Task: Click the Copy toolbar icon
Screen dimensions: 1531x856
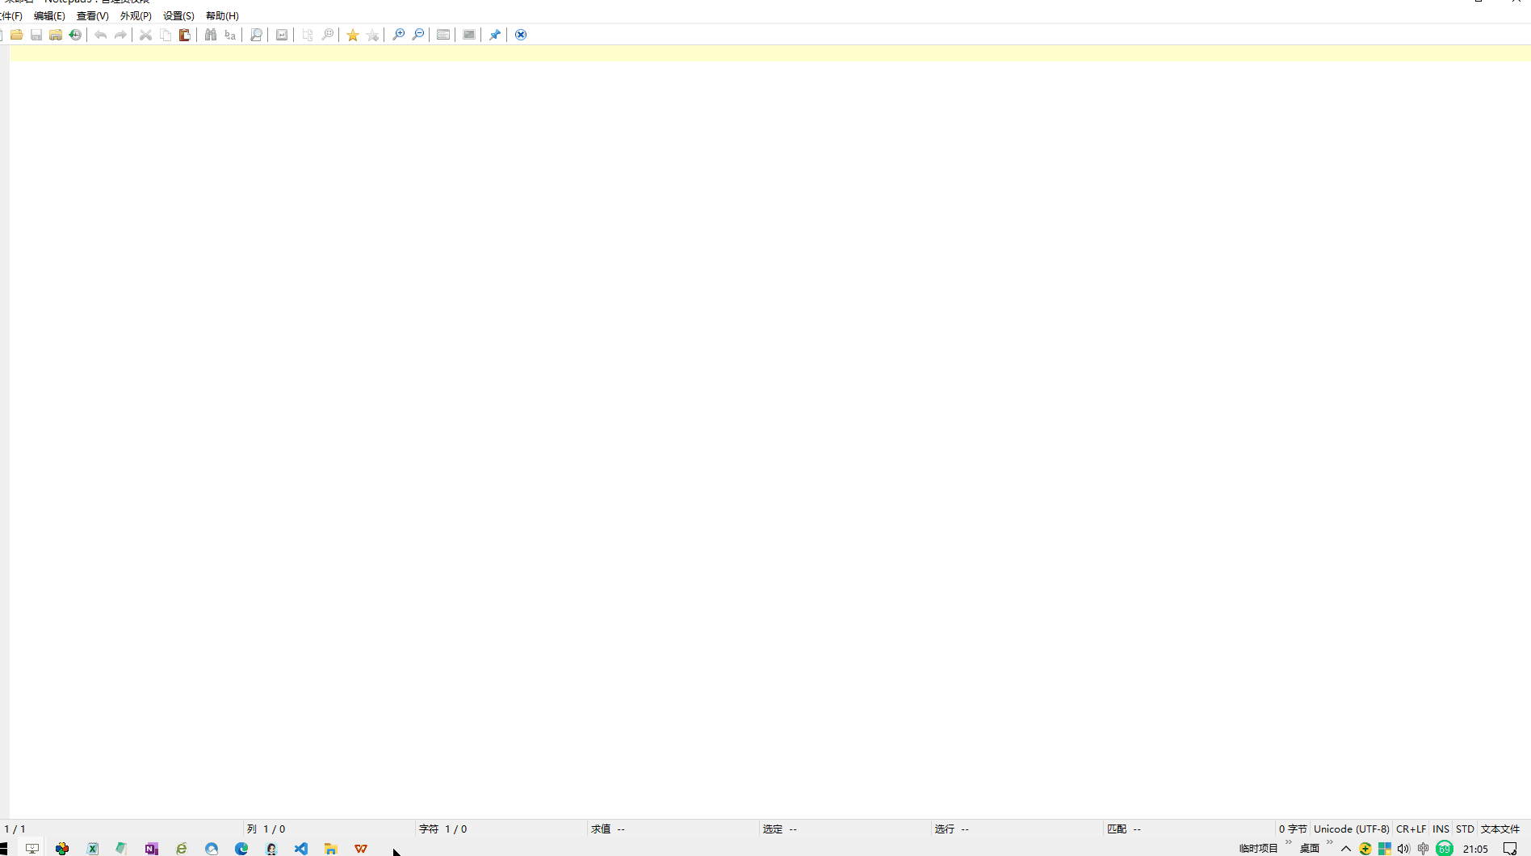Action: point(166,35)
